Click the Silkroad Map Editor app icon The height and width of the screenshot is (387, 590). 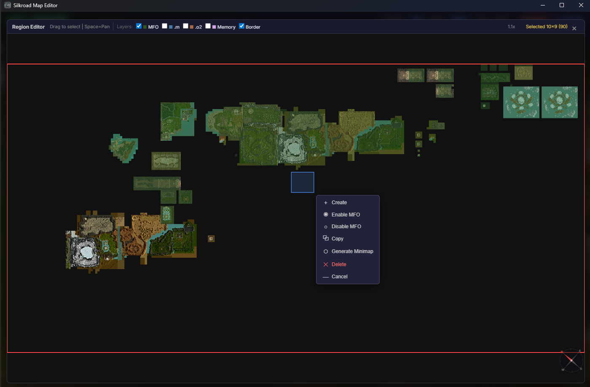(7, 5)
